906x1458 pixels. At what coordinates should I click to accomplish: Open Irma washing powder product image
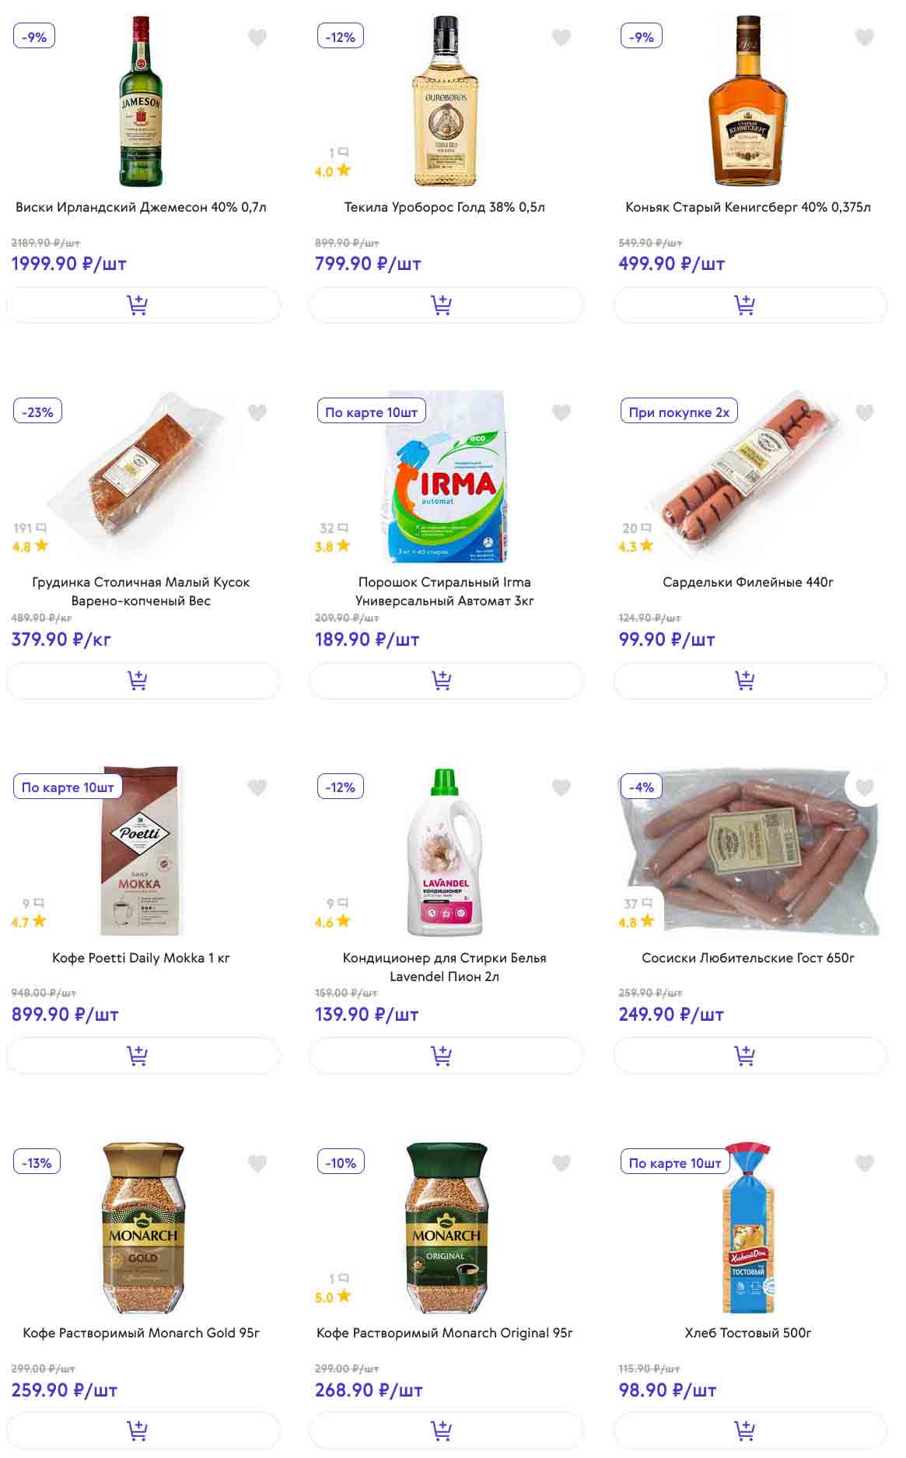click(x=446, y=476)
